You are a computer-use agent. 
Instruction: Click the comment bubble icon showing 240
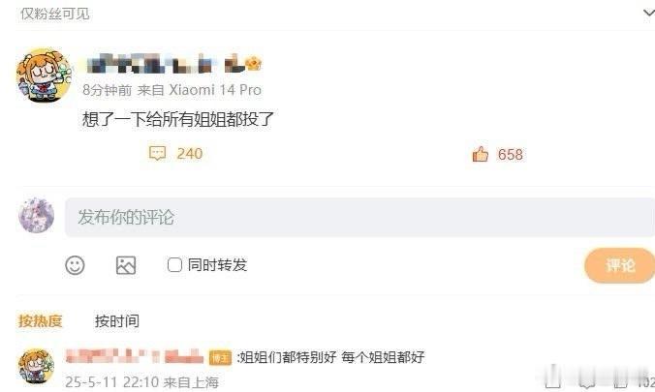click(157, 154)
